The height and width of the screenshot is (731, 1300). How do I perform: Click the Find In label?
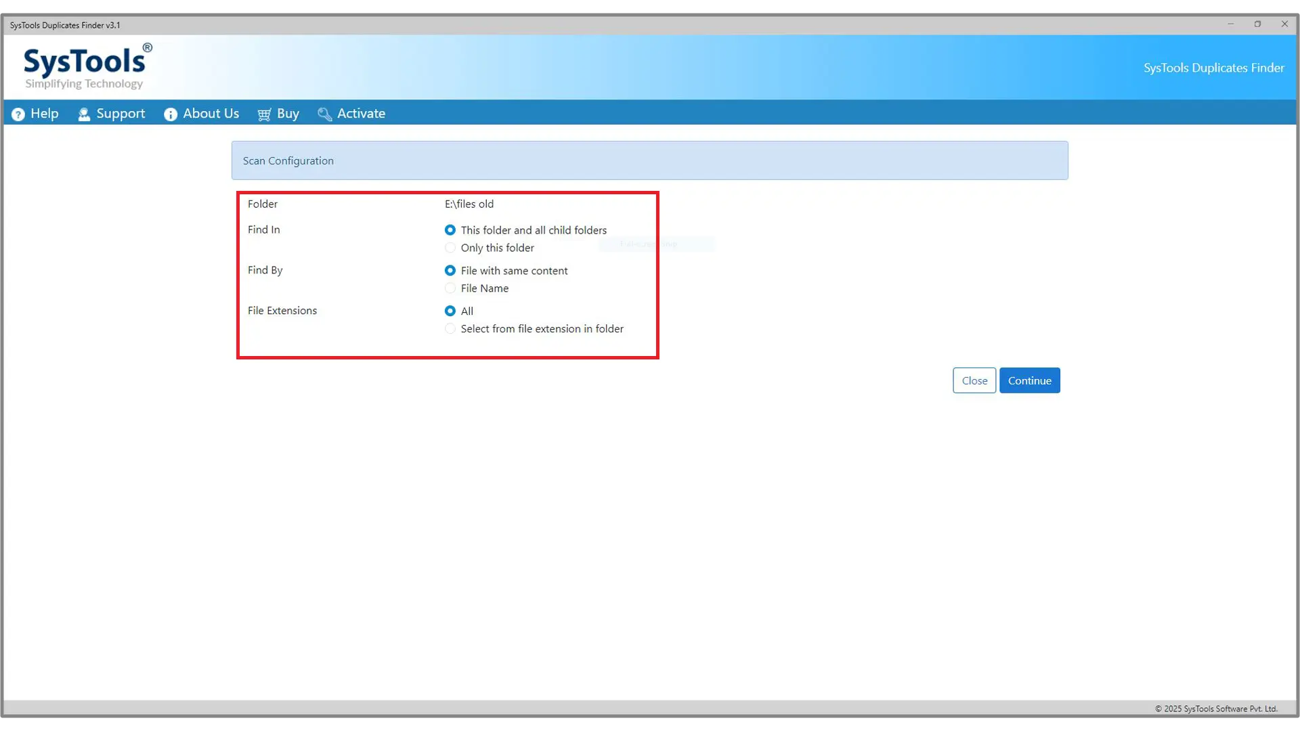click(x=264, y=229)
